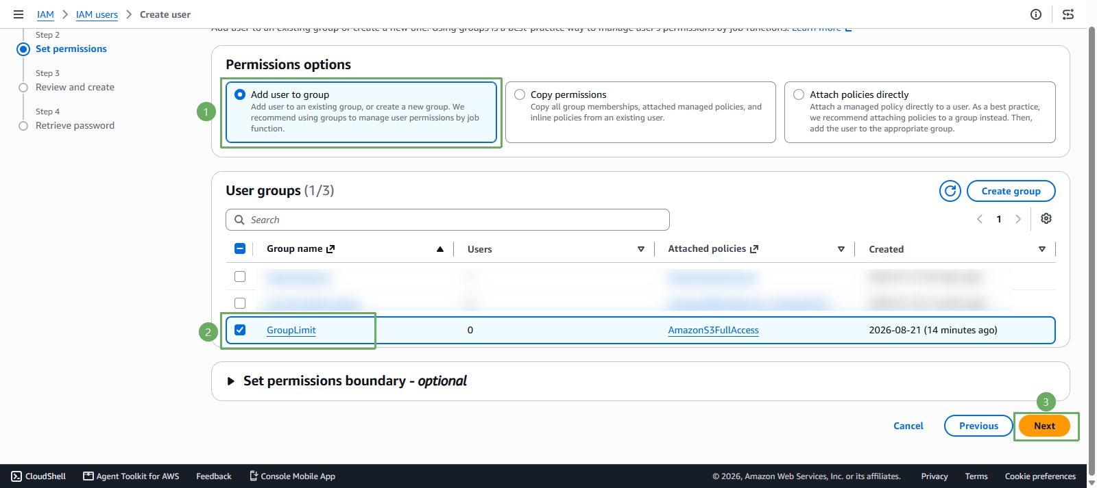Click the orange Next button
Image resolution: width=1097 pixels, height=488 pixels.
point(1044,426)
